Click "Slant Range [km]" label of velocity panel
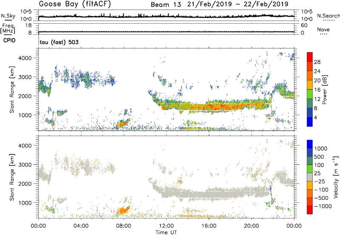 pos(11,177)
